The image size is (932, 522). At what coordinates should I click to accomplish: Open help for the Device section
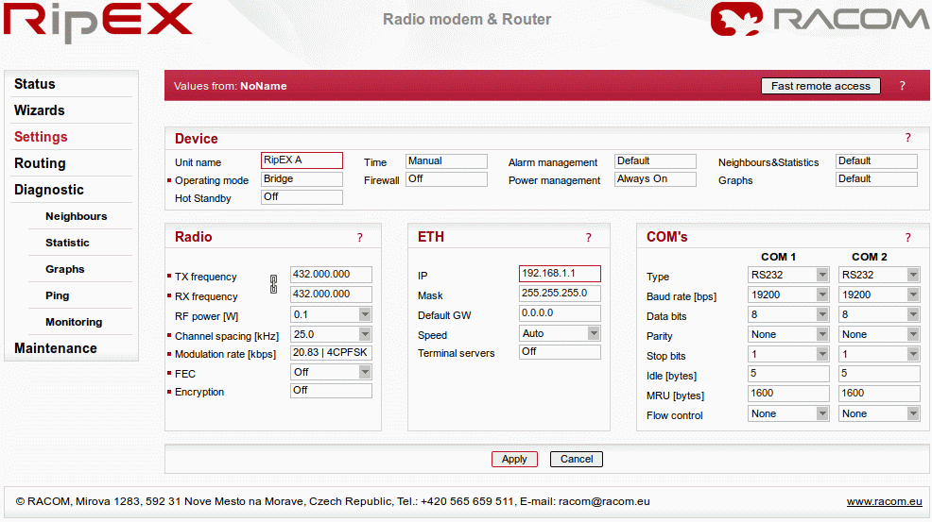click(x=907, y=138)
